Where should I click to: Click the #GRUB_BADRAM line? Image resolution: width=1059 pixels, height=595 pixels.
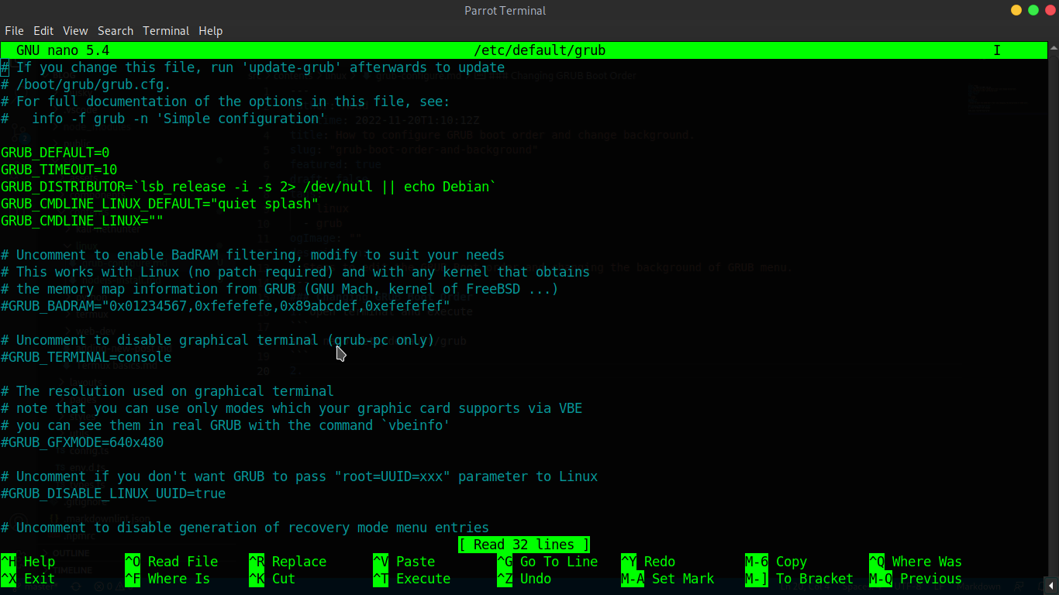pos(226,306)
